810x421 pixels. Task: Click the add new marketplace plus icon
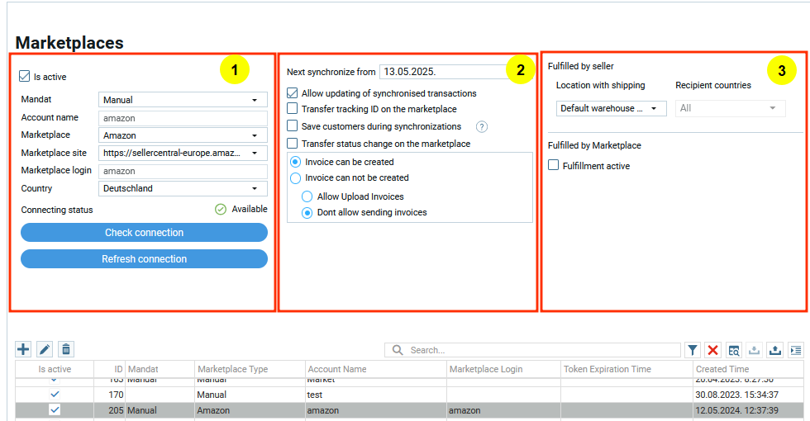point(23,350)
